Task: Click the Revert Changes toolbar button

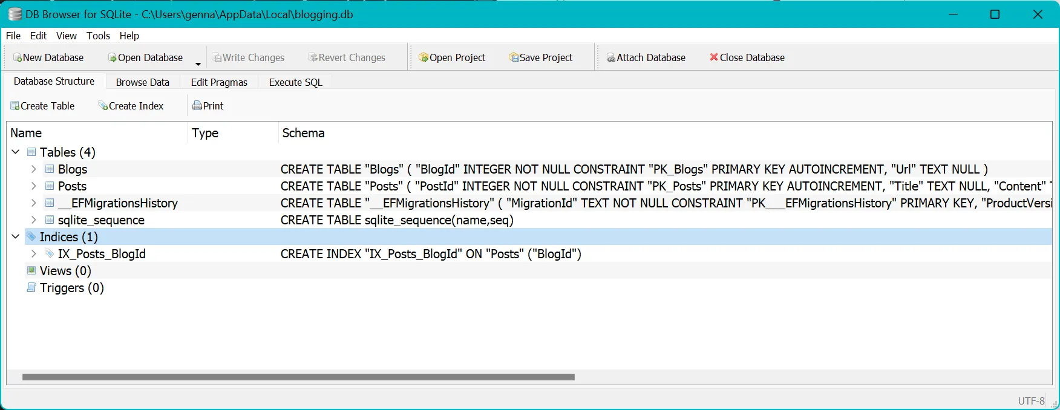Action: coord(347,57)
